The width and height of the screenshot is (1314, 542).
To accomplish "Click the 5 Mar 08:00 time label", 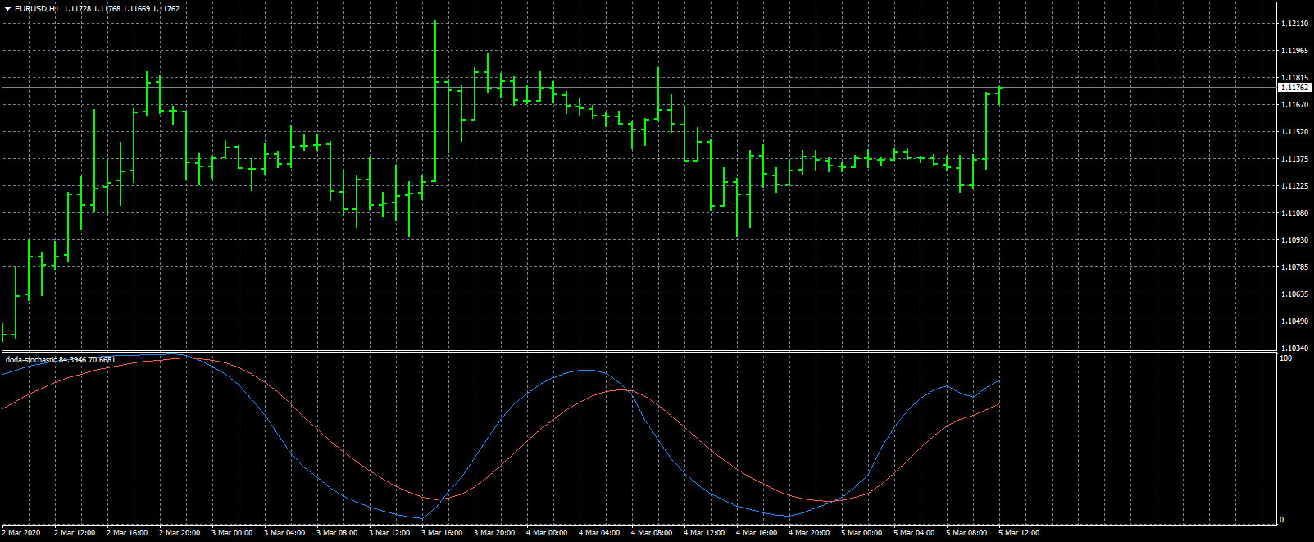I will pyautogui.click(x=966, y=533).
